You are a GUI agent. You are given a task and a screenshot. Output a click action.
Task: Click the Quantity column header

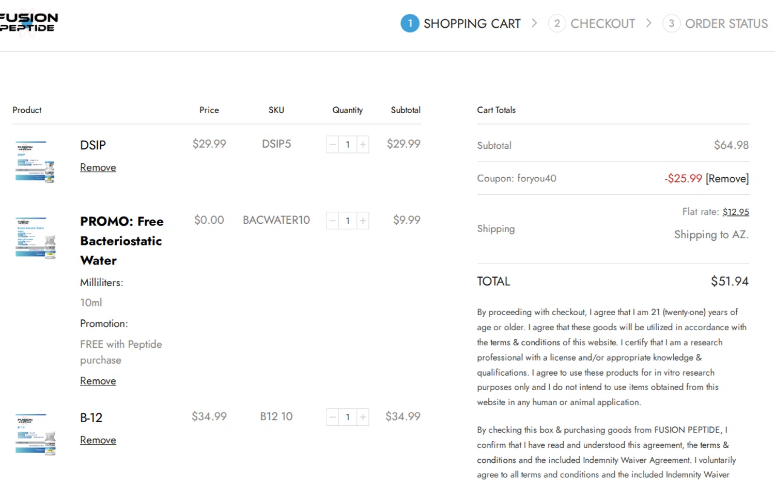[348, 110]
